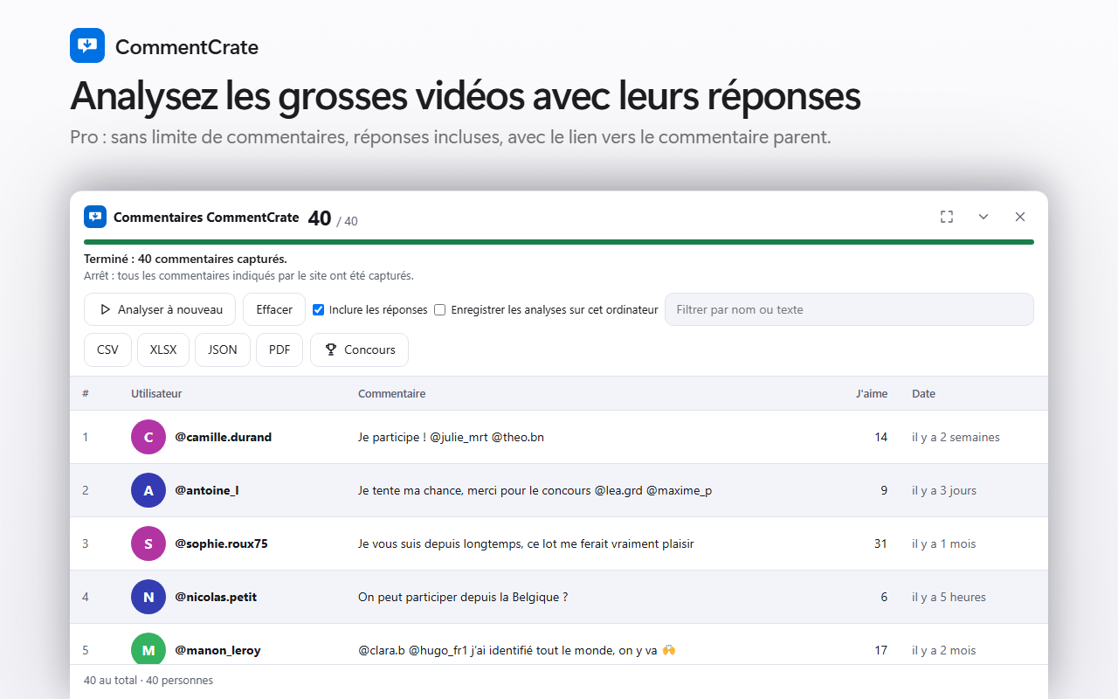Export comments as JSON
Image resolution: width=1118 pixels, height=699 pixels.
223,349
